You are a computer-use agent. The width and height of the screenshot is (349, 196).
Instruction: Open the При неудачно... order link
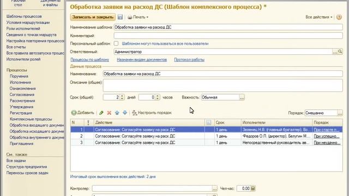click(x=327, y=143)
